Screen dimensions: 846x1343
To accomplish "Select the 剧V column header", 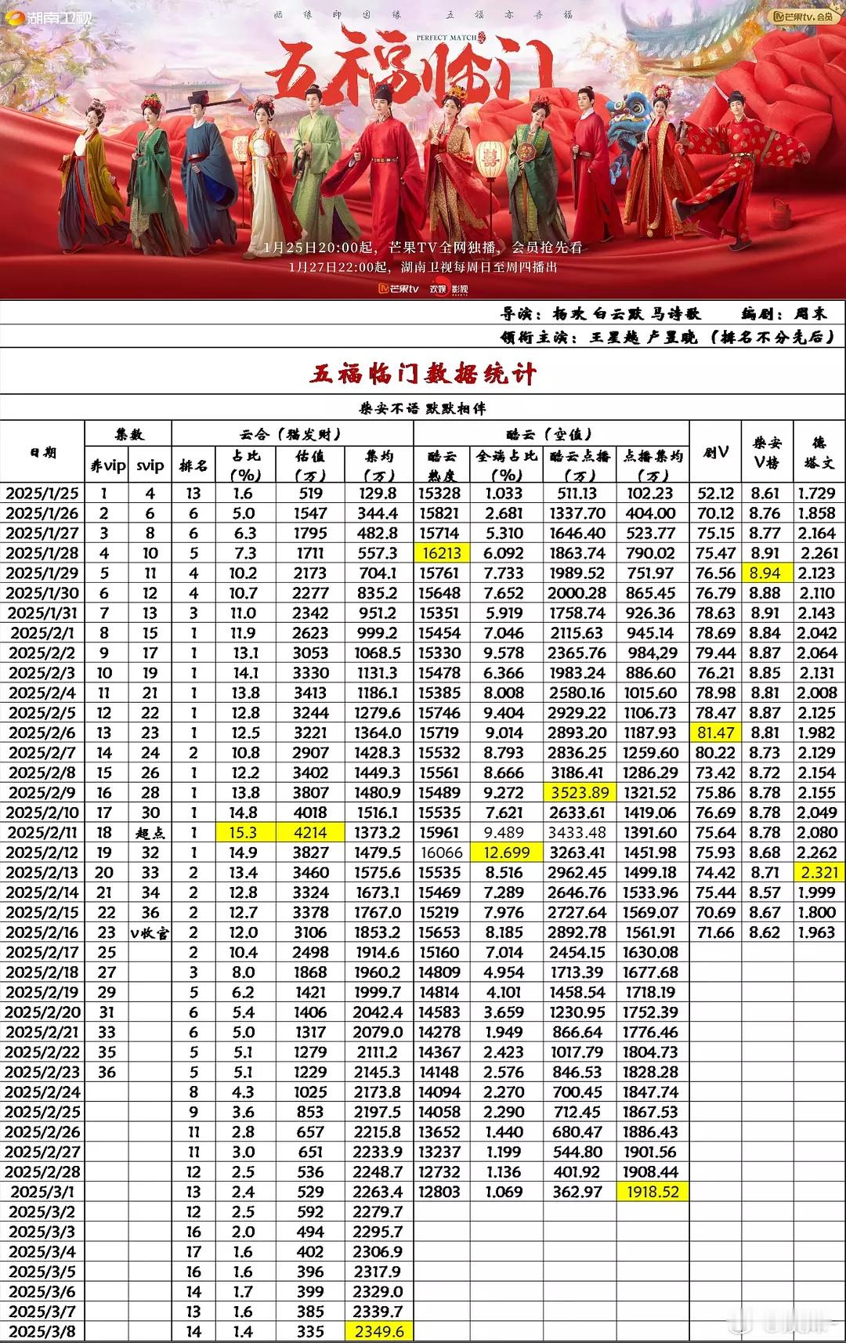I will pyautogui.click(x=715, y=452).
